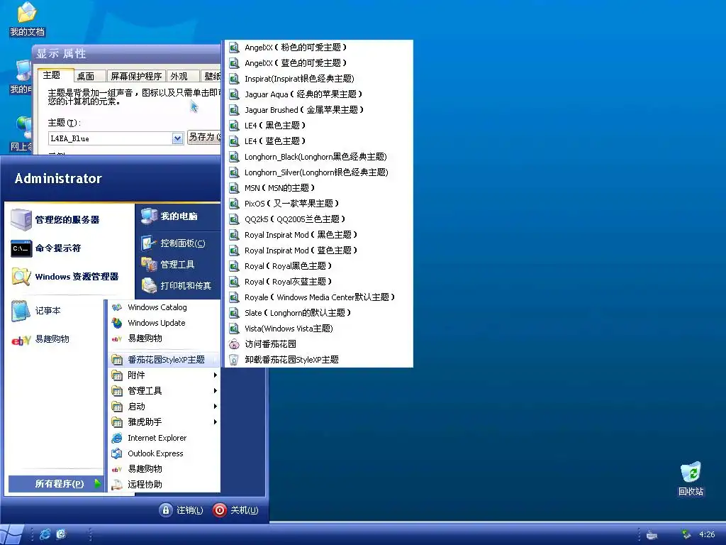Launch Internet Explorer from the programs list
This screenshot has width=726, height=545.
coord(164,438)
